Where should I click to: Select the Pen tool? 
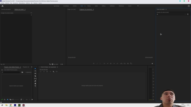pos(35,81)
